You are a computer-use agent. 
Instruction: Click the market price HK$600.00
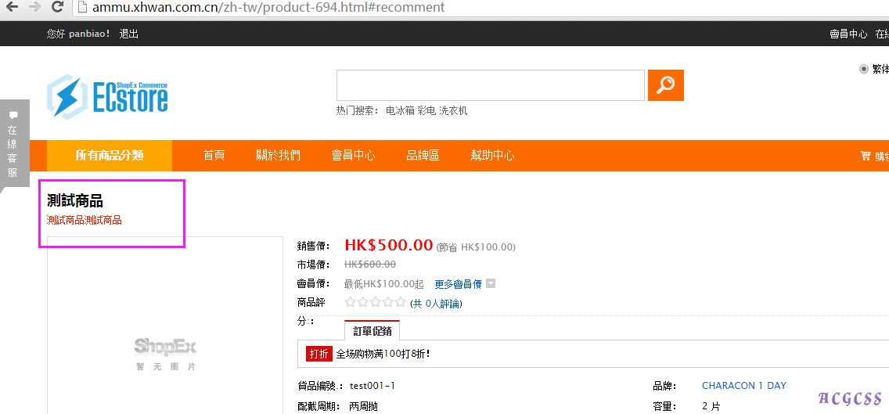pos(369,265)
